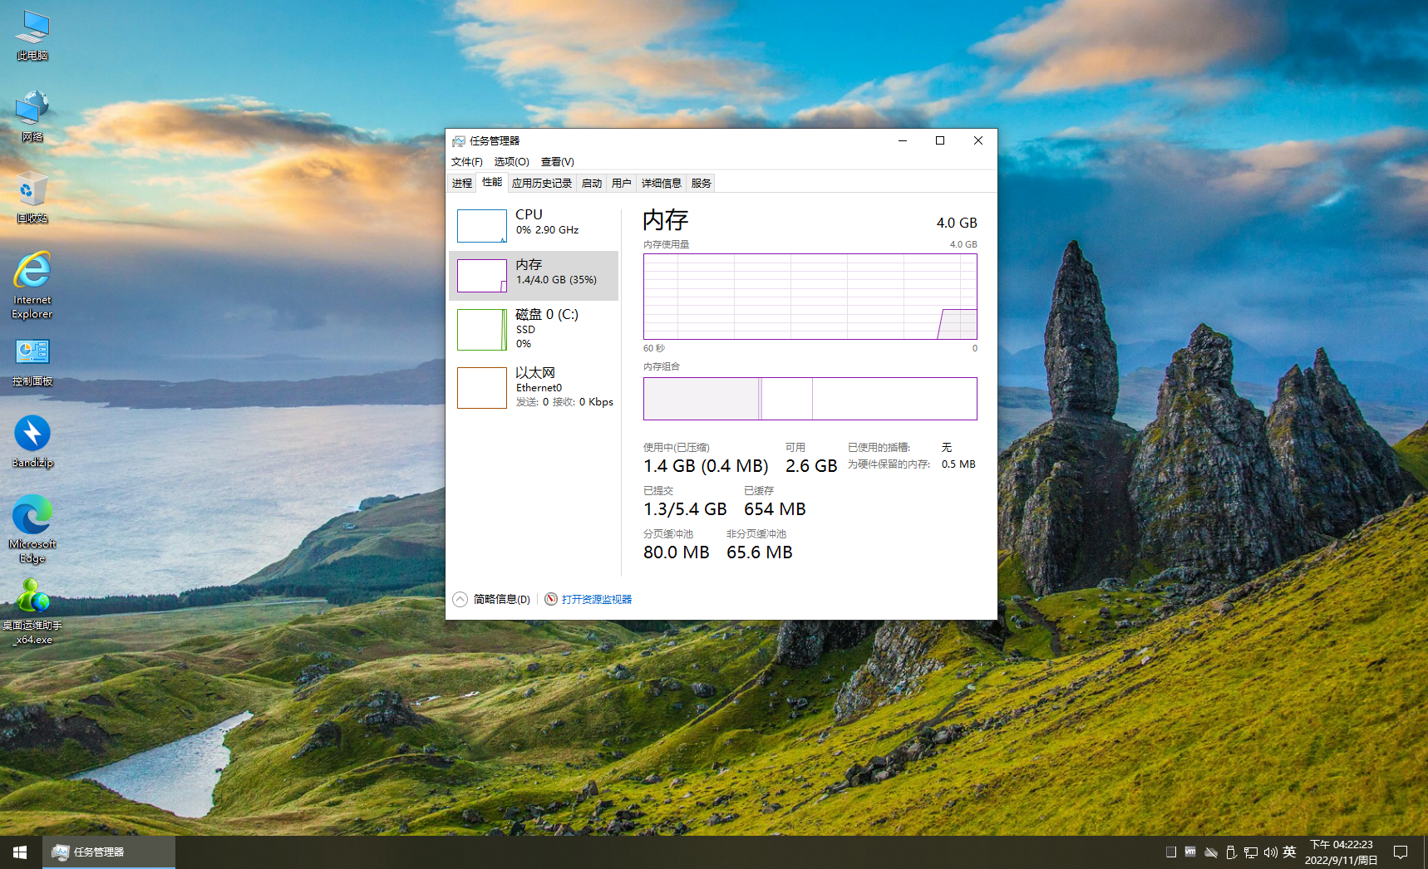Switch to the 进程 tab
This screenshot has height=869, width=1428.
[462, 183]
